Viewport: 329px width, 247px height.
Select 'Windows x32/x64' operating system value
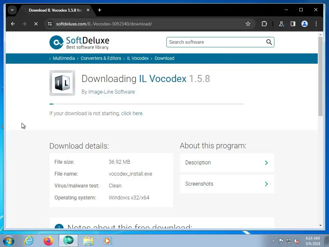point(129,198)
